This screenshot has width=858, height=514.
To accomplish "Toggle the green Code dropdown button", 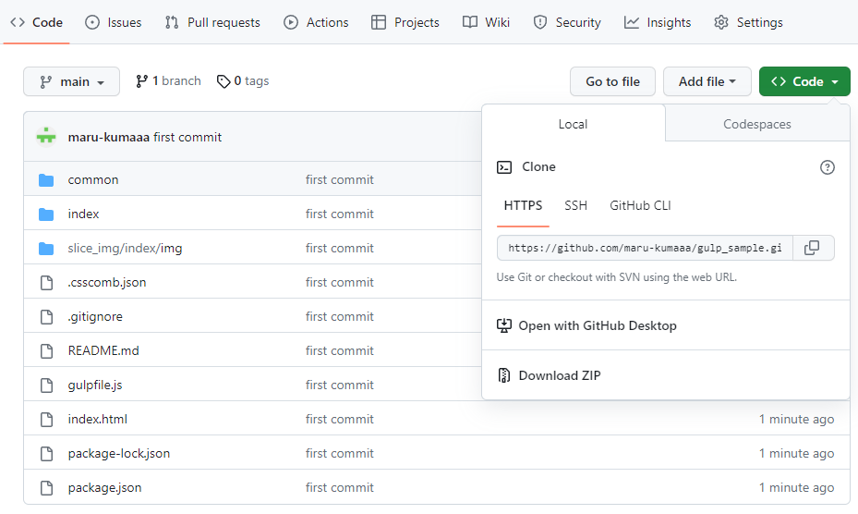I will click(804, 81).
